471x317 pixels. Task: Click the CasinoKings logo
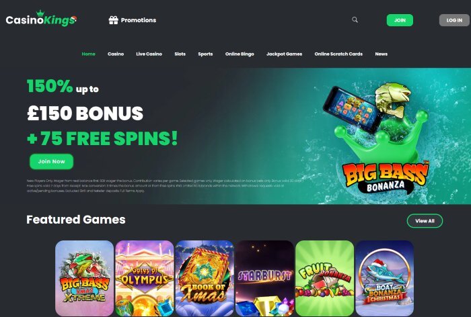[41, 19]
